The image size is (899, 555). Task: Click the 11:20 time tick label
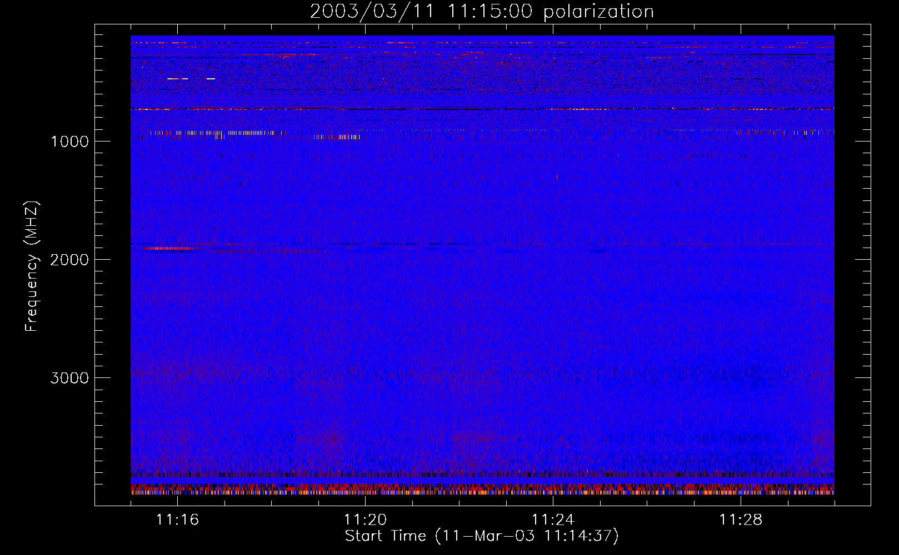(x=365, y=520)
